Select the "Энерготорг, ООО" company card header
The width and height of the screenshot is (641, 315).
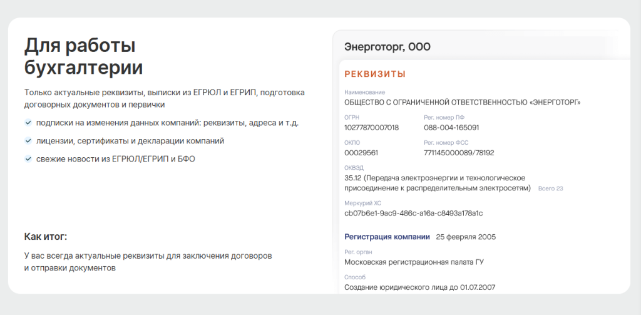pyautogui.click(x=387, y=47)
